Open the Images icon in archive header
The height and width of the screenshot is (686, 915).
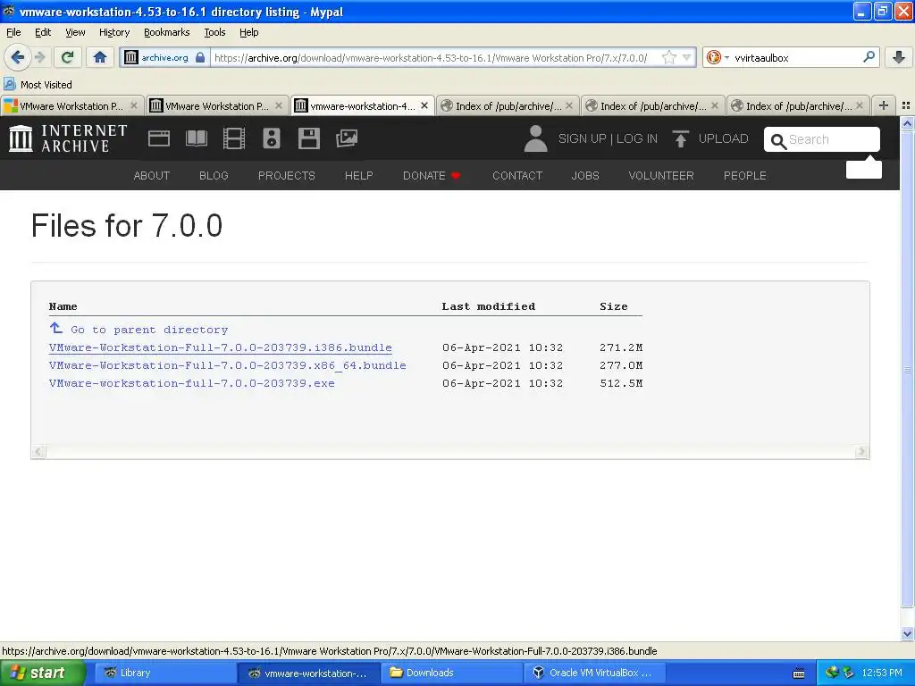tap(347, 138)
